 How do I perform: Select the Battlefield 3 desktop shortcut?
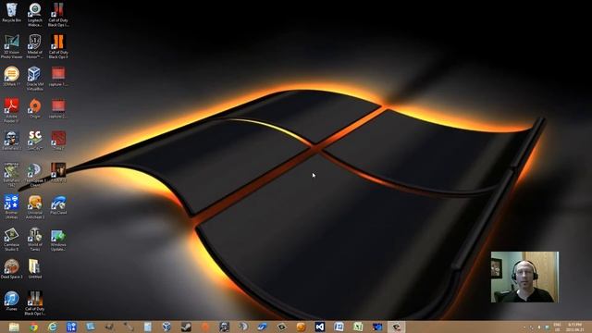pos(11,141)
